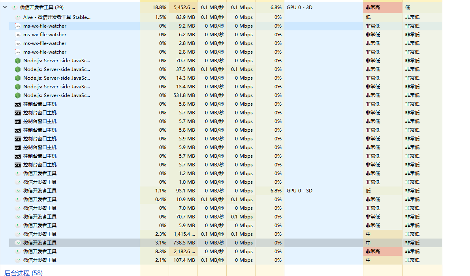Click the 2,182.6 memory cell
Viewport: 470px width, 276px height.
[183, 252]
